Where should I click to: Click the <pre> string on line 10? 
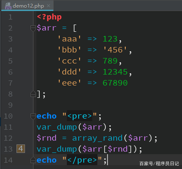coord(80,116)
